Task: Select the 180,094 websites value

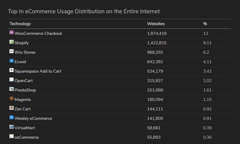Action: click(155, 100)
